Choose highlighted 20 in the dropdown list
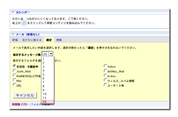178x117 pixels. tap(48, 102)
